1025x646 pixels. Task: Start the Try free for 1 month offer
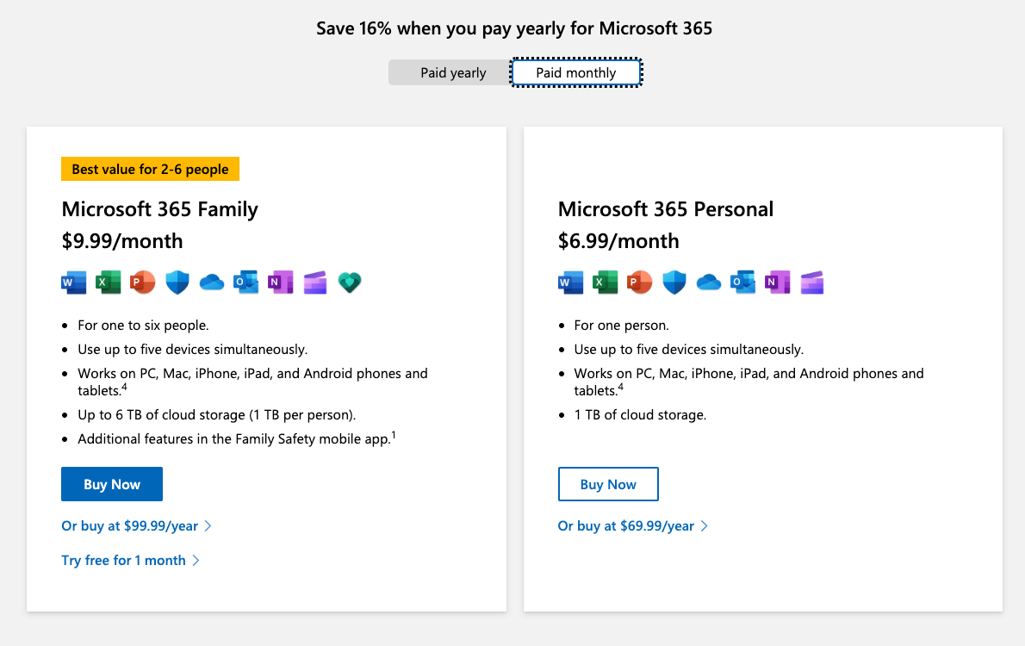[131, 561]
